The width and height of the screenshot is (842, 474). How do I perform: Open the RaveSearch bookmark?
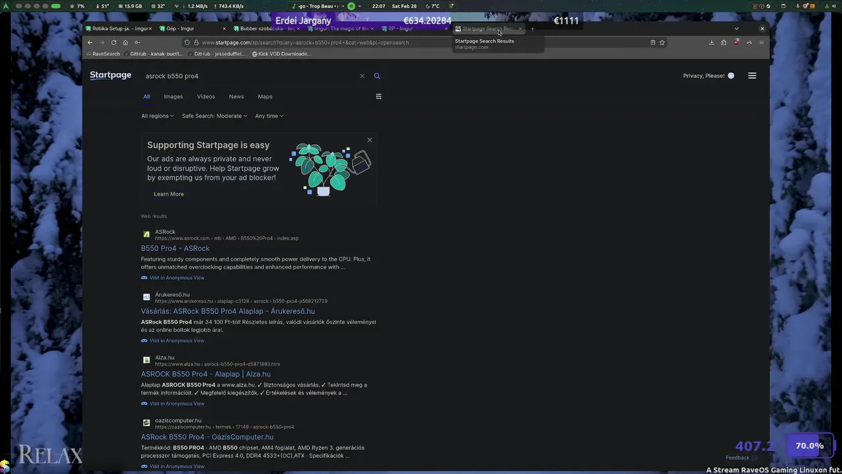pos(103,54)
